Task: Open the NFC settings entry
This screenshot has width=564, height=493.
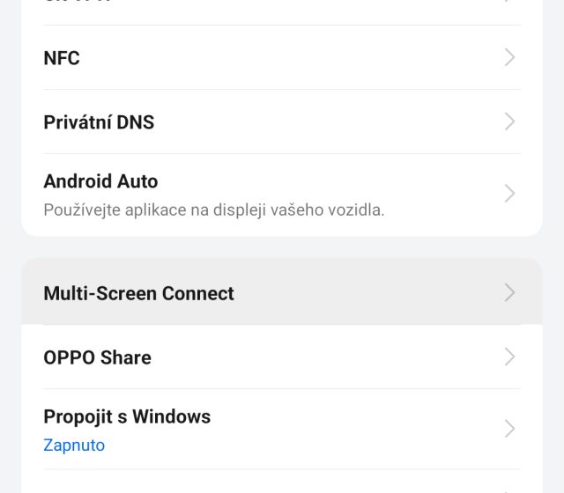Action: coord(62,58)
